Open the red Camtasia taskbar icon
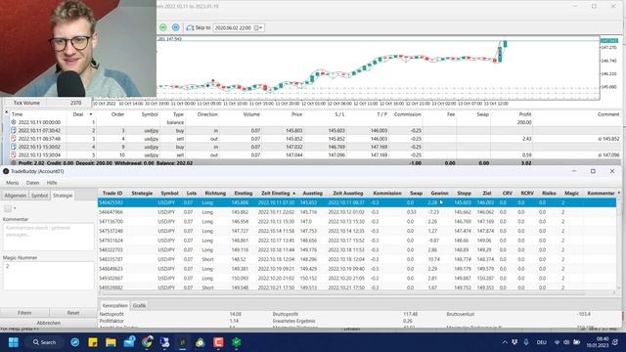Image resolution: width=626 pixels, height=352 pixels. 218,342
